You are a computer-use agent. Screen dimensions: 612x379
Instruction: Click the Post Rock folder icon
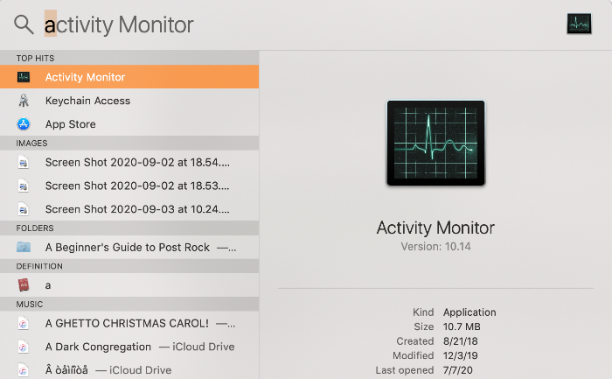coord(24,247)
